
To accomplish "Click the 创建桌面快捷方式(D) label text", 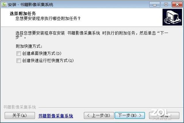I will coord(42,54).
